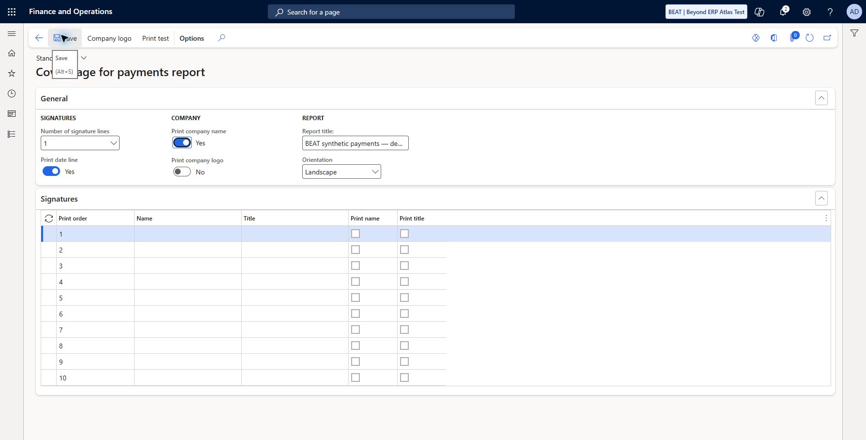
Task: Expand the hamburger navigation pane icon
Action: click(12, 33)
